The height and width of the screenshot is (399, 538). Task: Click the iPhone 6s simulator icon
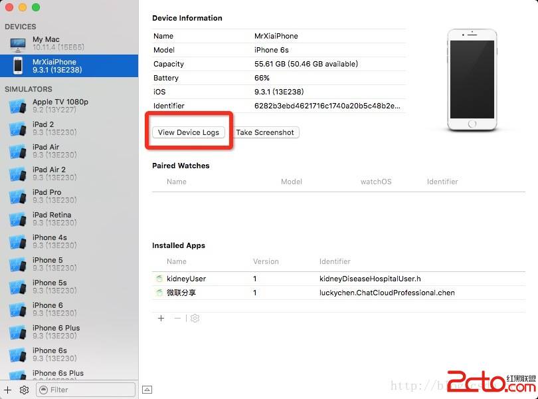click(x=18, y=354)
